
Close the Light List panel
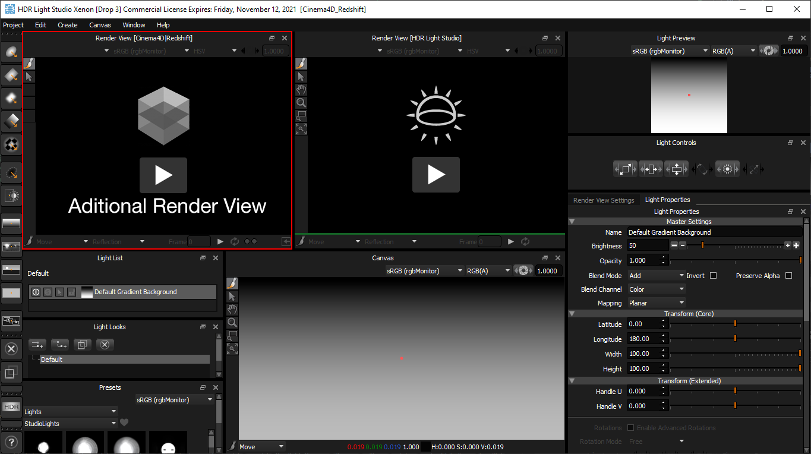(216, 258)
